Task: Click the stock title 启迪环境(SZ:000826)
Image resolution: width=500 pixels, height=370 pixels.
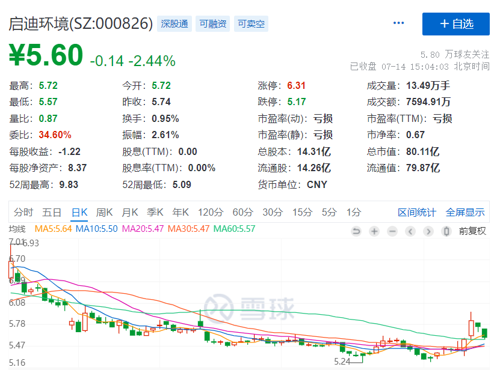Action: [x=81, y=24]
